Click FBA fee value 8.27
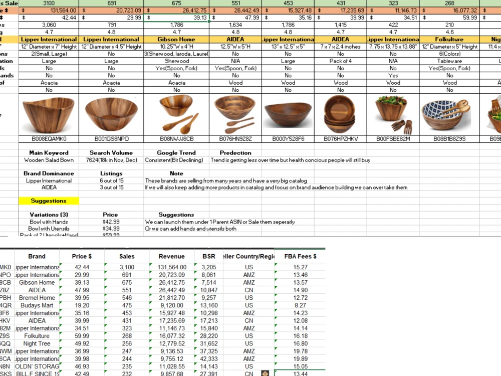This screenshot has height=376, width=501. click(300, 305)
